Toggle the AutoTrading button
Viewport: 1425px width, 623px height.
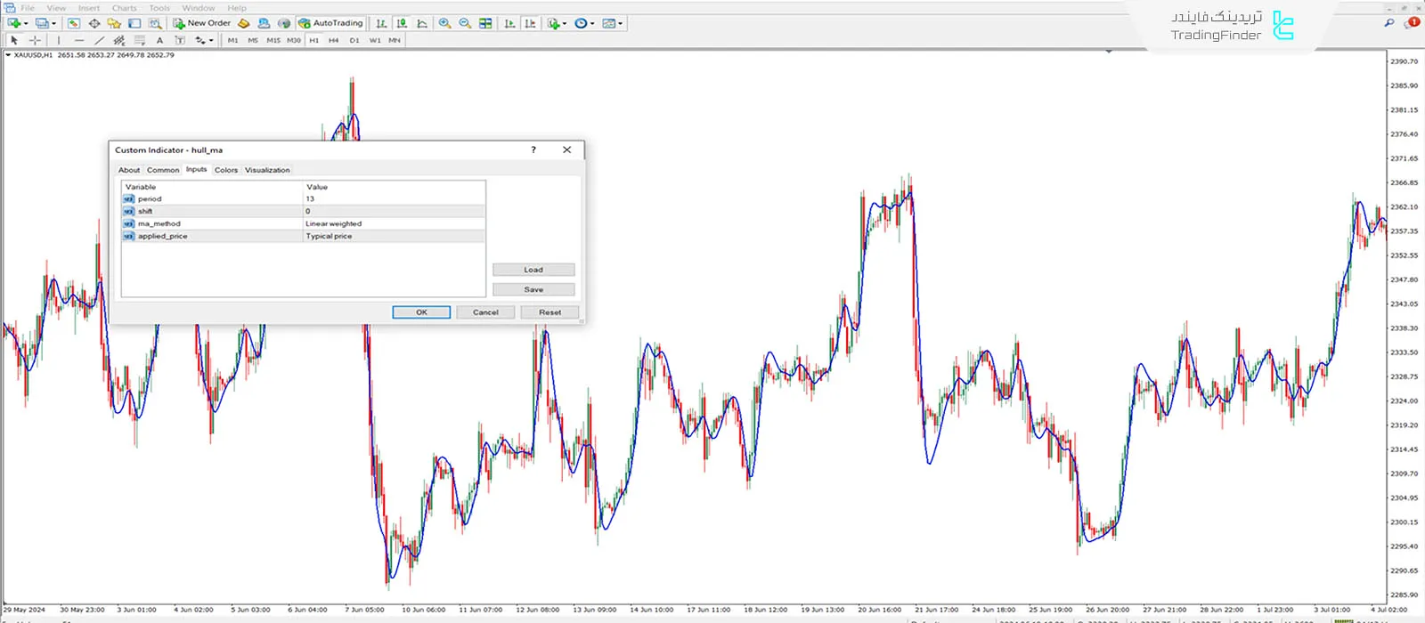pos(330,23)
